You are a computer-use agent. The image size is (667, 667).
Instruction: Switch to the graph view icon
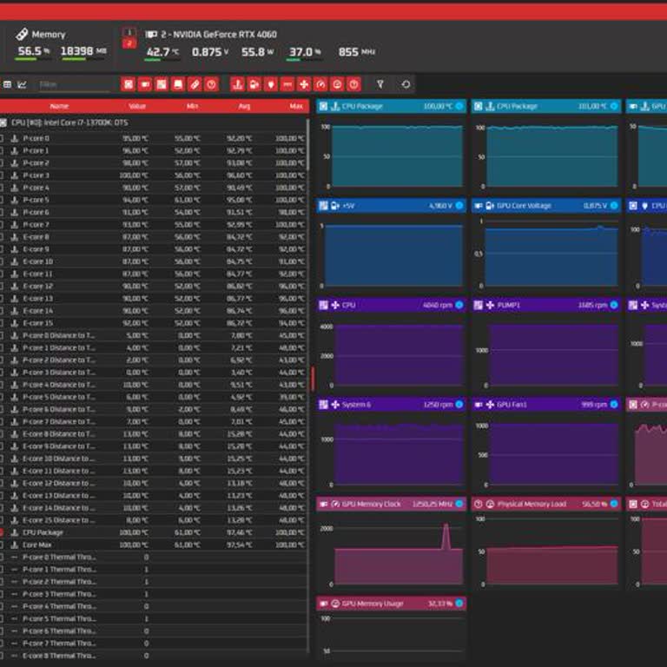pyautogui.click(x=22, y=84)
